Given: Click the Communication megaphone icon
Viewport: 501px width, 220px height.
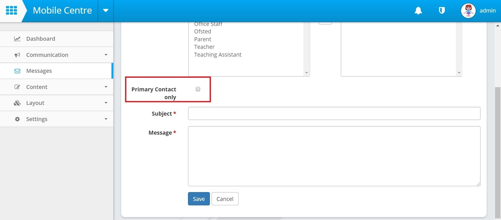Looking at the screenshot, I should click(x=17, y=55).
